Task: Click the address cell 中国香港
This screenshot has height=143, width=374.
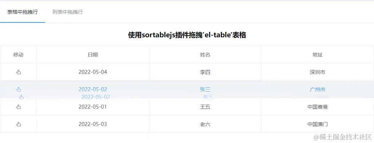Action: click(x=318, y=107)
